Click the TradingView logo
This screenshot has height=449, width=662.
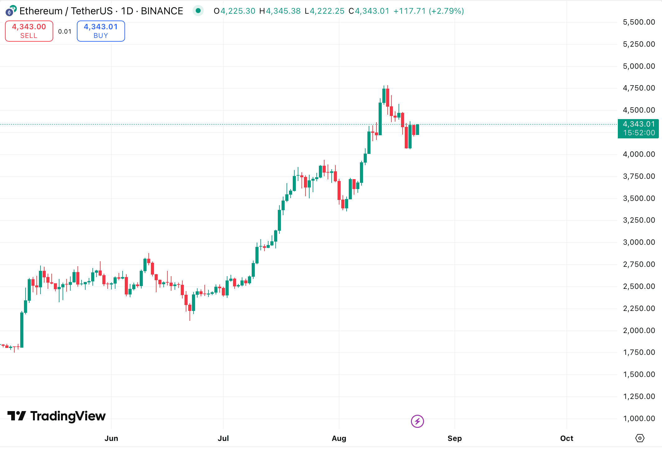[57, 416]
